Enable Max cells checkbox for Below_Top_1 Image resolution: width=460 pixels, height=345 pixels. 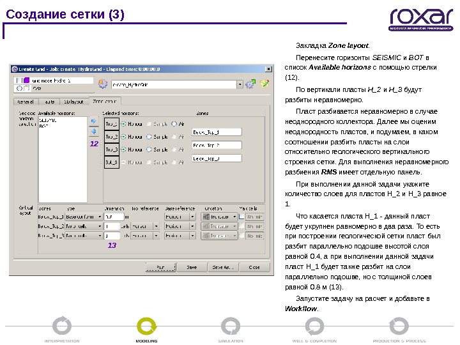click(x=241, y=217)
